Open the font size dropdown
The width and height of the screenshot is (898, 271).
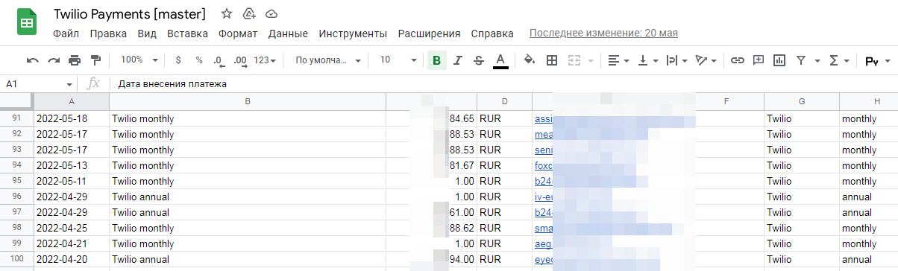point(398,60)
